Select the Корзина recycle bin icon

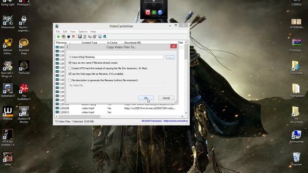pyautogui.click(x=296, y=159)
